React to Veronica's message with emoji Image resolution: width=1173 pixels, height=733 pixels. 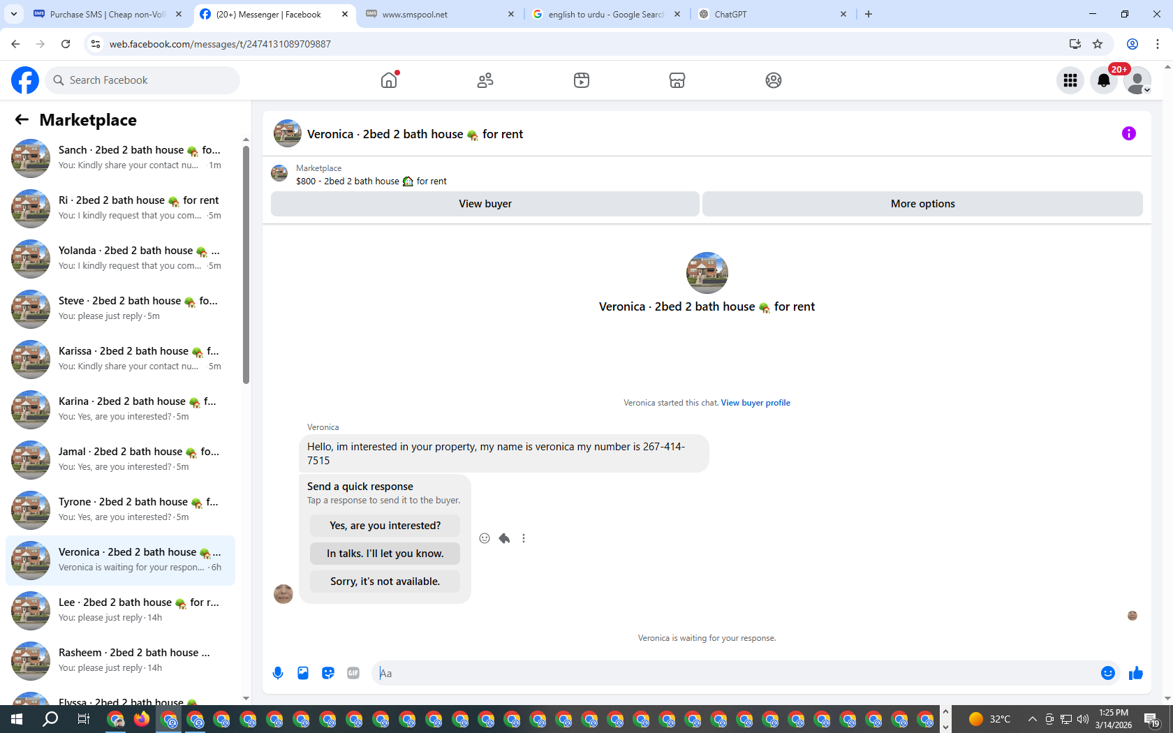485,538
